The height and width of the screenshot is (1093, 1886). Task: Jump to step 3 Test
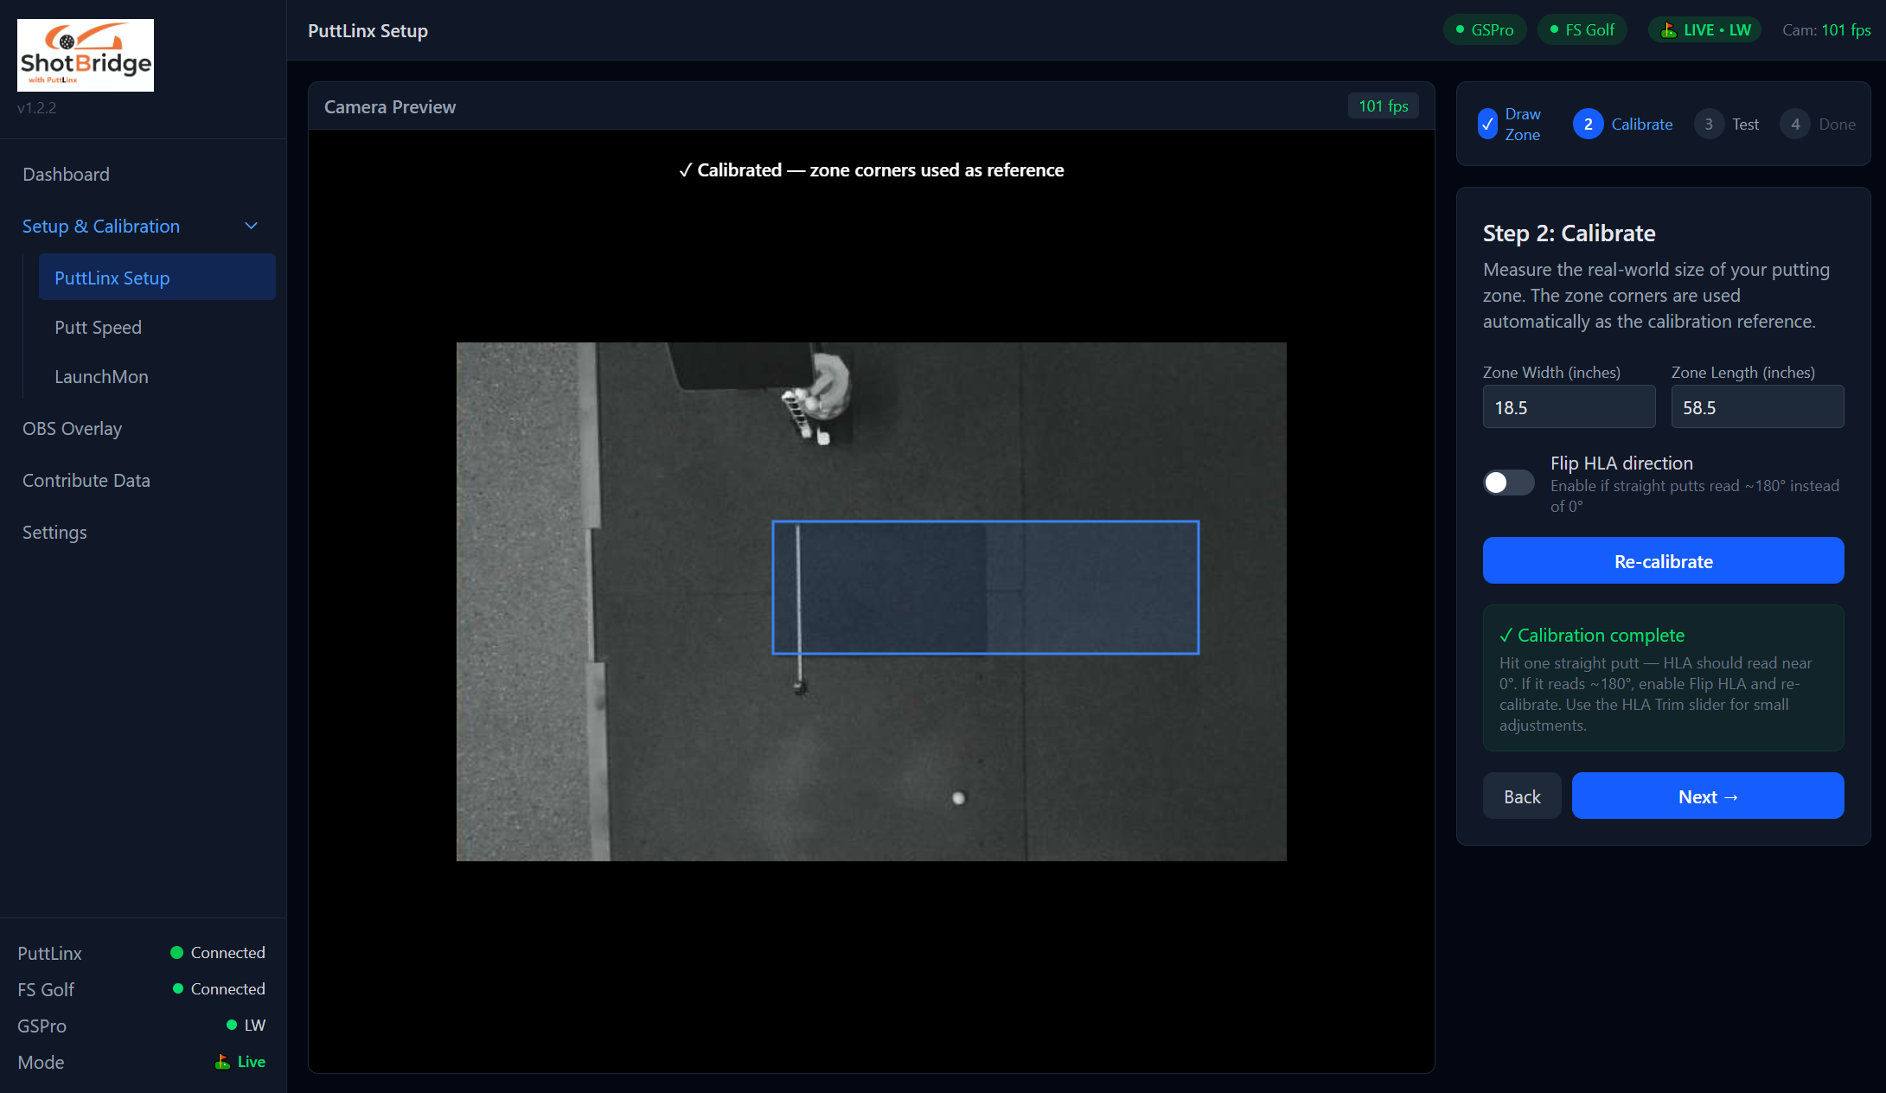click(x=1726, y=125)
